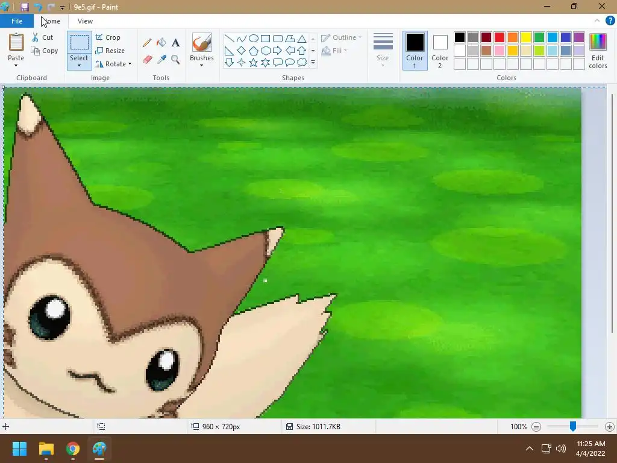Choose the Rectangle shape
Image resolution: width=617 pixels, height=463 pixels.
266,38
